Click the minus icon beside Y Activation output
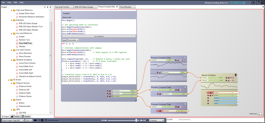 [x=112, y=93]
